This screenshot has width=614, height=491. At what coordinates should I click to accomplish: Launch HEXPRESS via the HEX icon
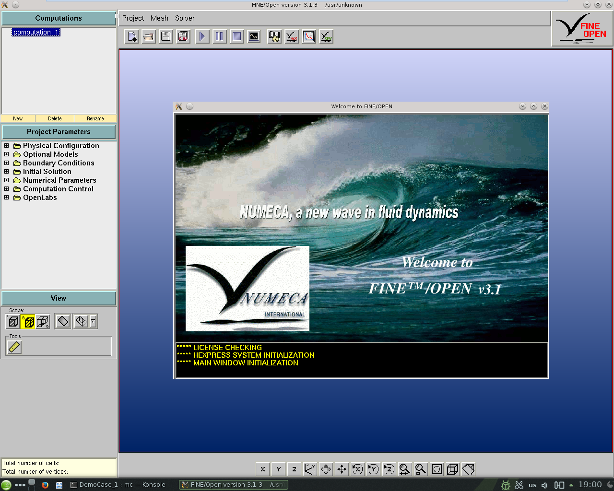tap(292, 36)
